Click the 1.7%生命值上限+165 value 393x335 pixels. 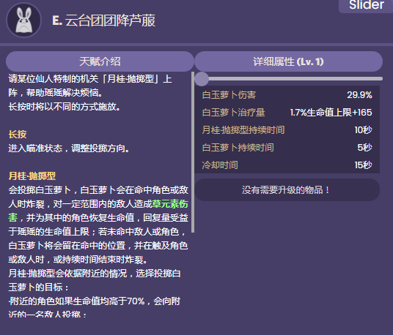[331, 113]
